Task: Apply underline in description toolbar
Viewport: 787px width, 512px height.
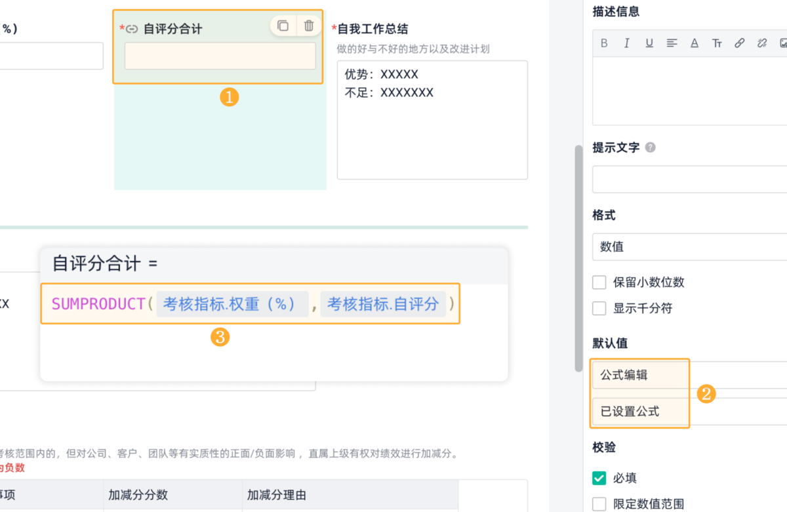Action: (x=649, y=43)
